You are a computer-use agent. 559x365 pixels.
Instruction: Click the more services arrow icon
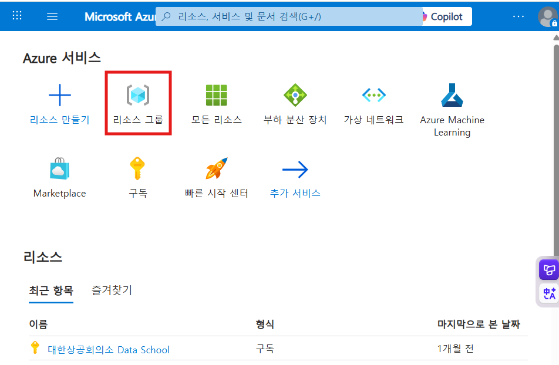[x=295, y=170]
